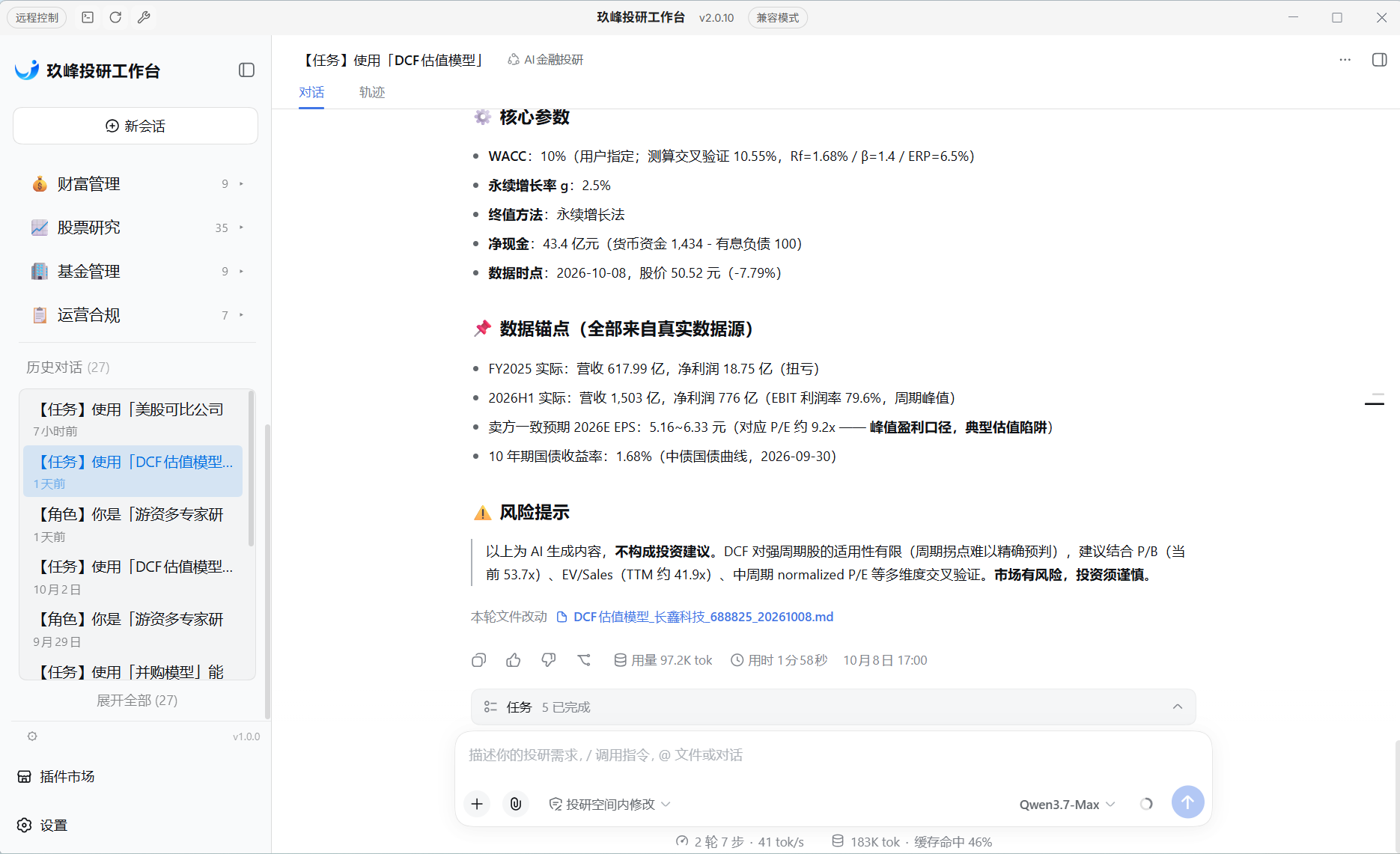Give the response a thumbs up

(x=514, y=660)
